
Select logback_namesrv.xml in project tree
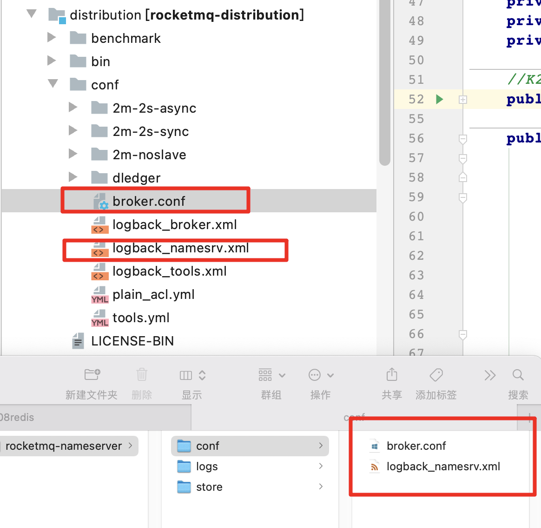tap(180, 248)
